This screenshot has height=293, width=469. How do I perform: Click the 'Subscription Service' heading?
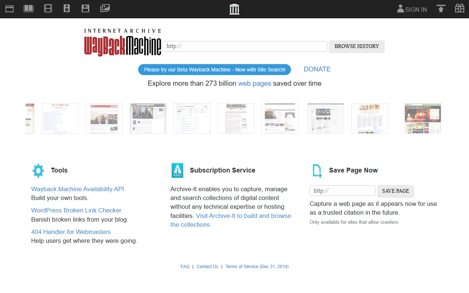(x=222, y=170)
